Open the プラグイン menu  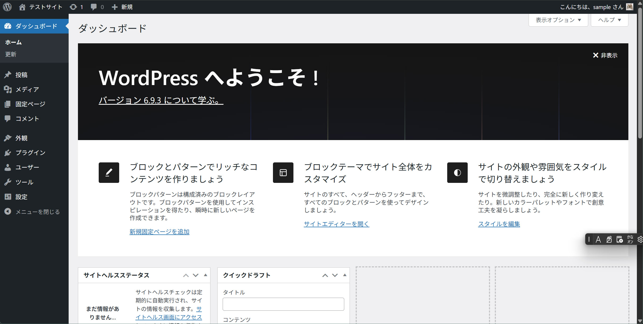30,153
